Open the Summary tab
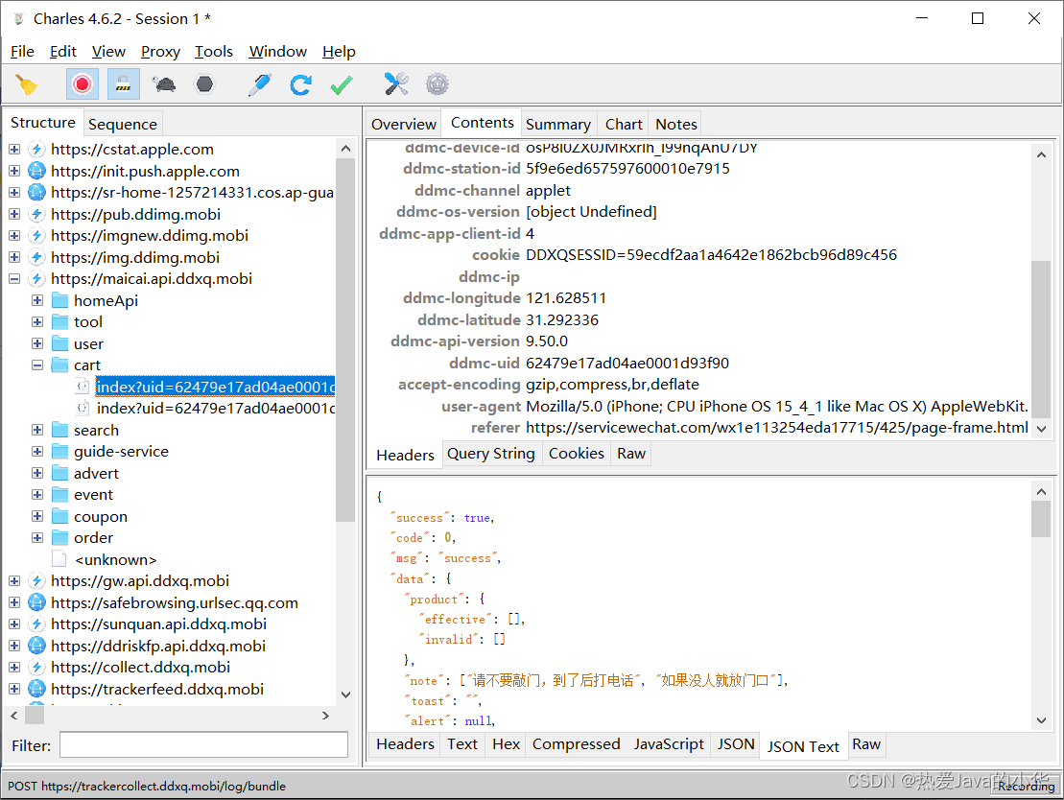Image resolution: width=1064 pixels, height=800 pixels. point(558,124)
